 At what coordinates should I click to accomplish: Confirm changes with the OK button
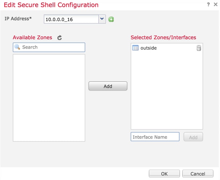pyautogui.click(x=164, y=173)
